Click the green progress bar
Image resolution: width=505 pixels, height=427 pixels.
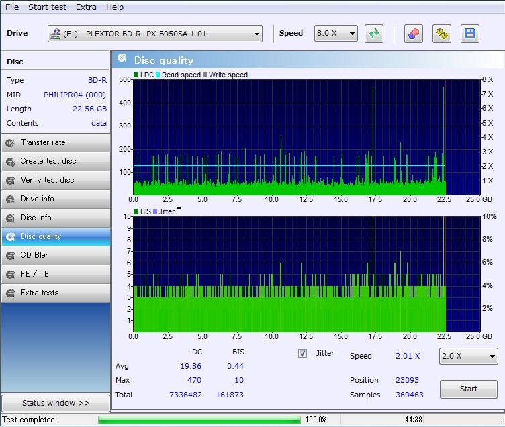point(199,420)
